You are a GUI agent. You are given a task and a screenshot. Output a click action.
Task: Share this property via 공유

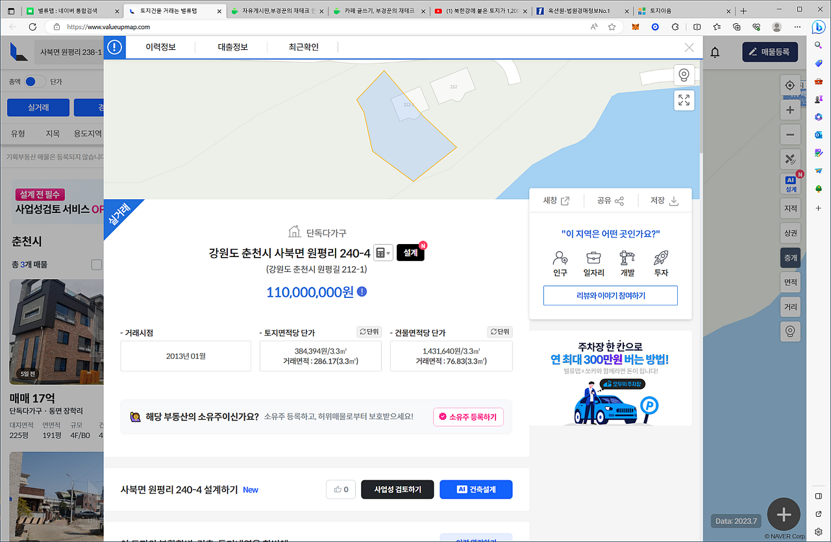610,201
